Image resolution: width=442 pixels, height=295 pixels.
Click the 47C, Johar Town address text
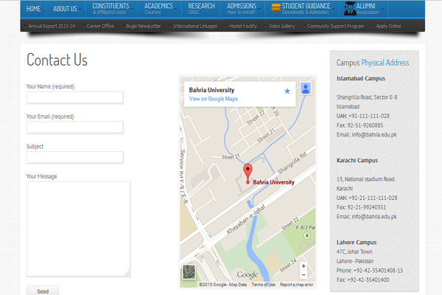click(354, 251)
